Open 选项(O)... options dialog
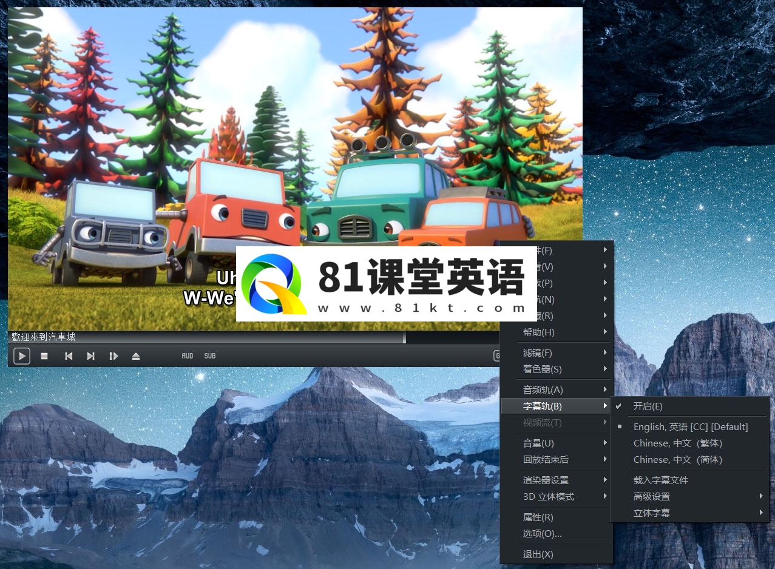The width and height of the screenshot is (775, 569). (557, 534)
